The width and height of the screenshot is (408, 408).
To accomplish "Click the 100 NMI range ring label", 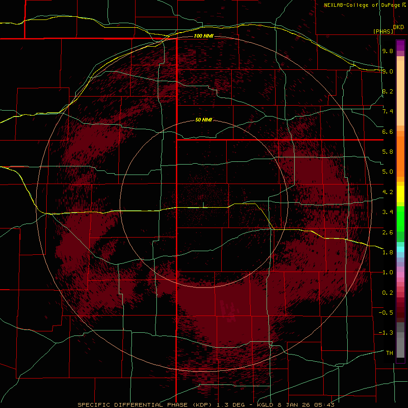I will click(204, 36).
